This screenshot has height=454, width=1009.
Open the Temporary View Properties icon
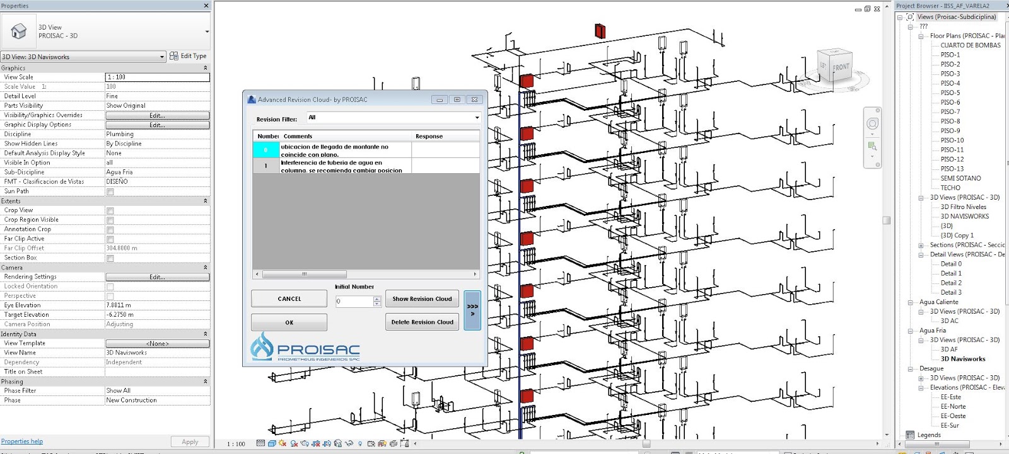[371, 443]
